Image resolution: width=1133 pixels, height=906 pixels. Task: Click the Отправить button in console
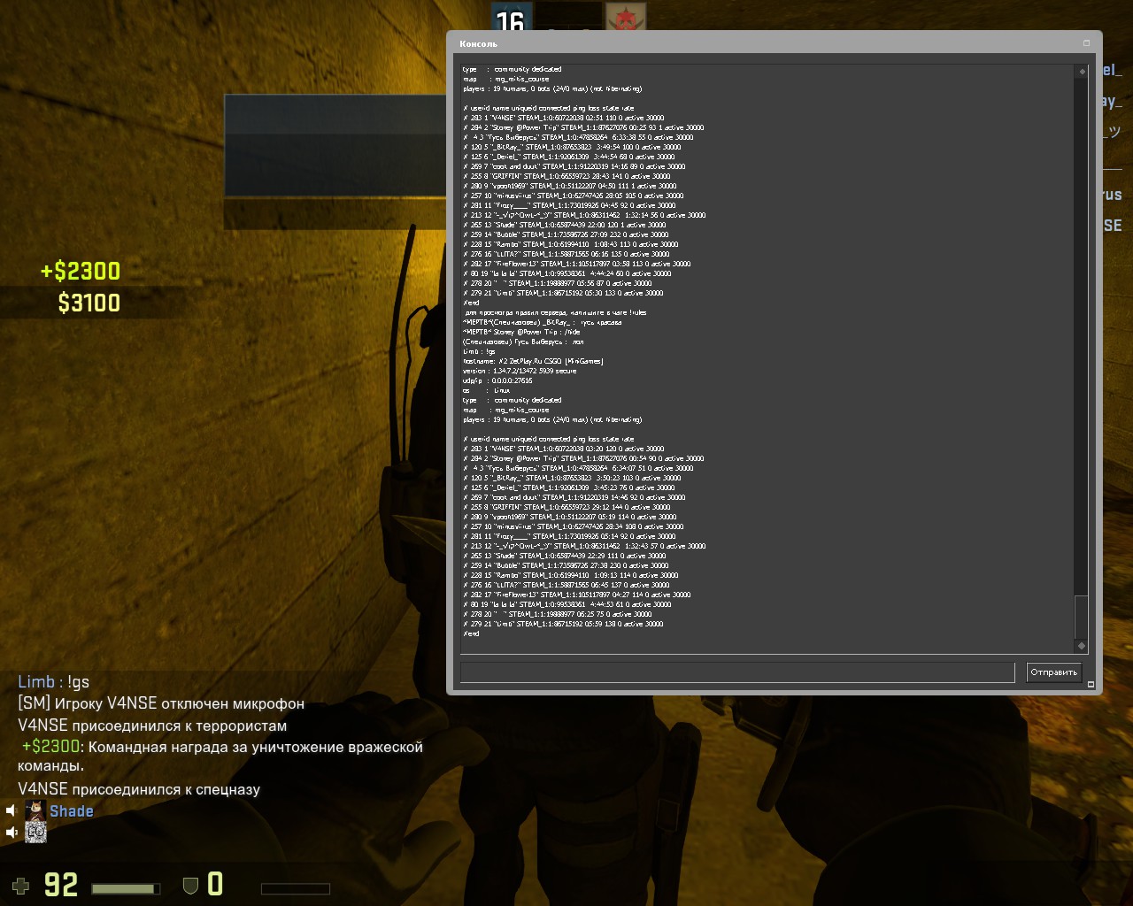click(x=1053, y=672)
